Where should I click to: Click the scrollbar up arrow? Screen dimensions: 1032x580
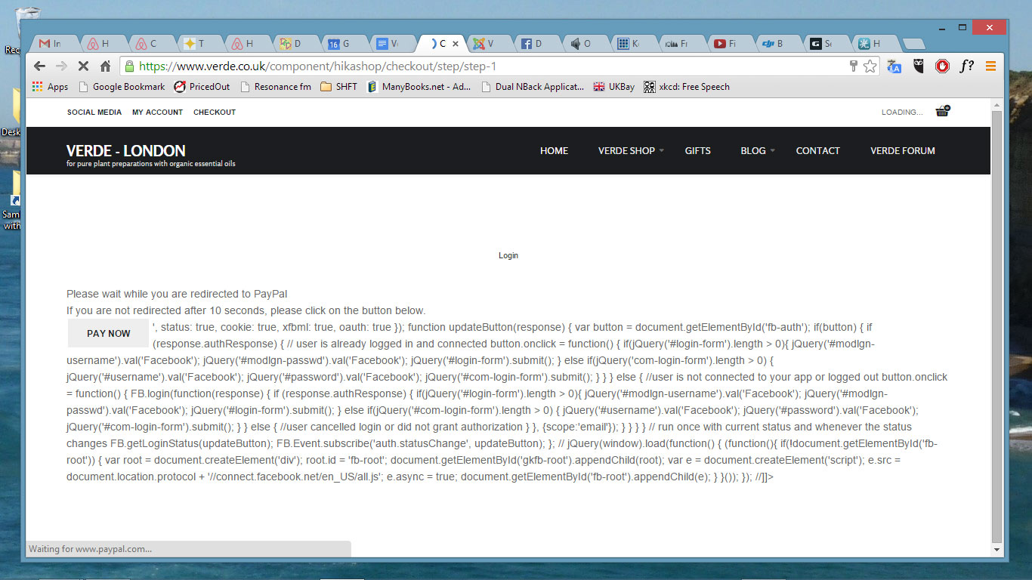997,103
